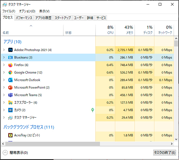Expand the Microsoft PowerPoint process group

[x=4, y=88]
